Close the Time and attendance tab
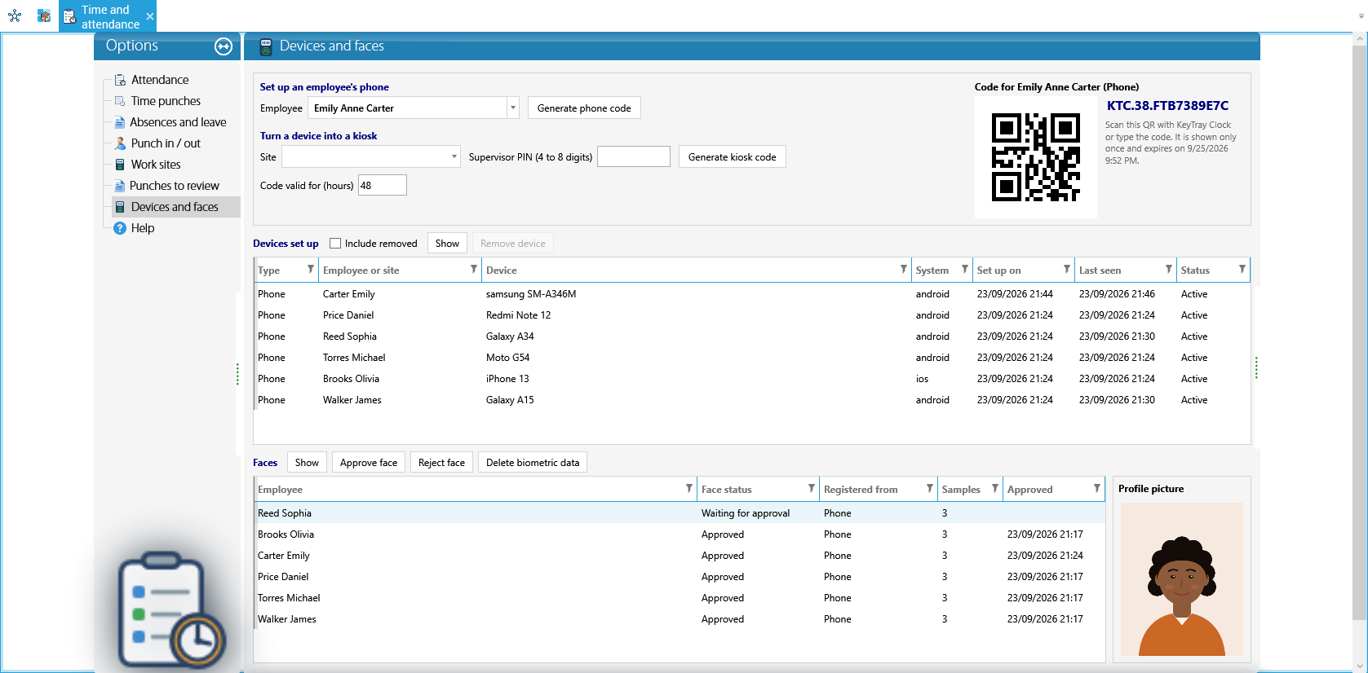 point(150,16)
